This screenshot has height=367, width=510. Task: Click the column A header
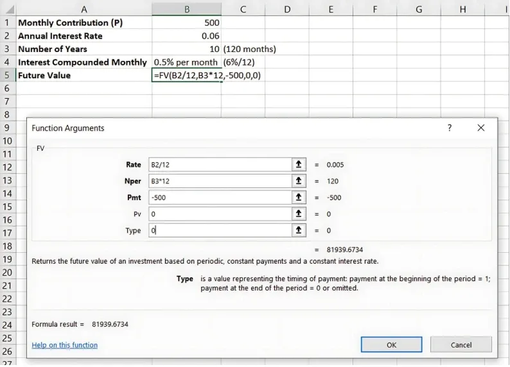click(x=84, y=8)
